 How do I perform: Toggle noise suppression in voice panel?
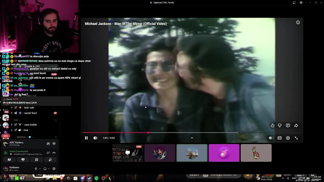(x=48, y=153)
